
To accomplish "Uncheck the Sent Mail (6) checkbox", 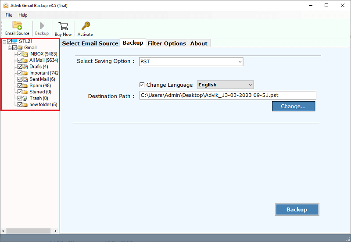I will (x=20, y=79).
